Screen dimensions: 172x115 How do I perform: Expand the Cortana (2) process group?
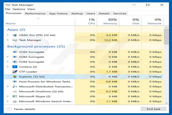coord(8,67)
